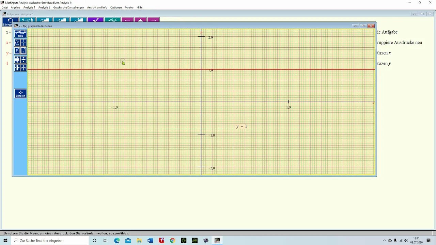Click the -1,0 label on the x-axis
This screenshot has width=436, height=245.
point(114,107)
